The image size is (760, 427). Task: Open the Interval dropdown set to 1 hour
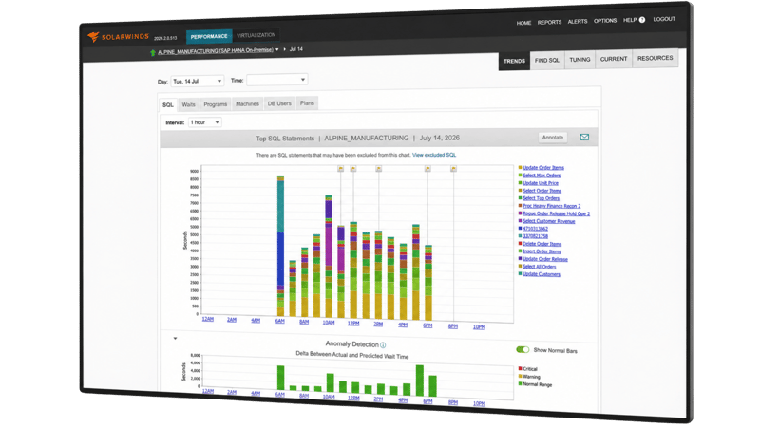click(205, 122)
